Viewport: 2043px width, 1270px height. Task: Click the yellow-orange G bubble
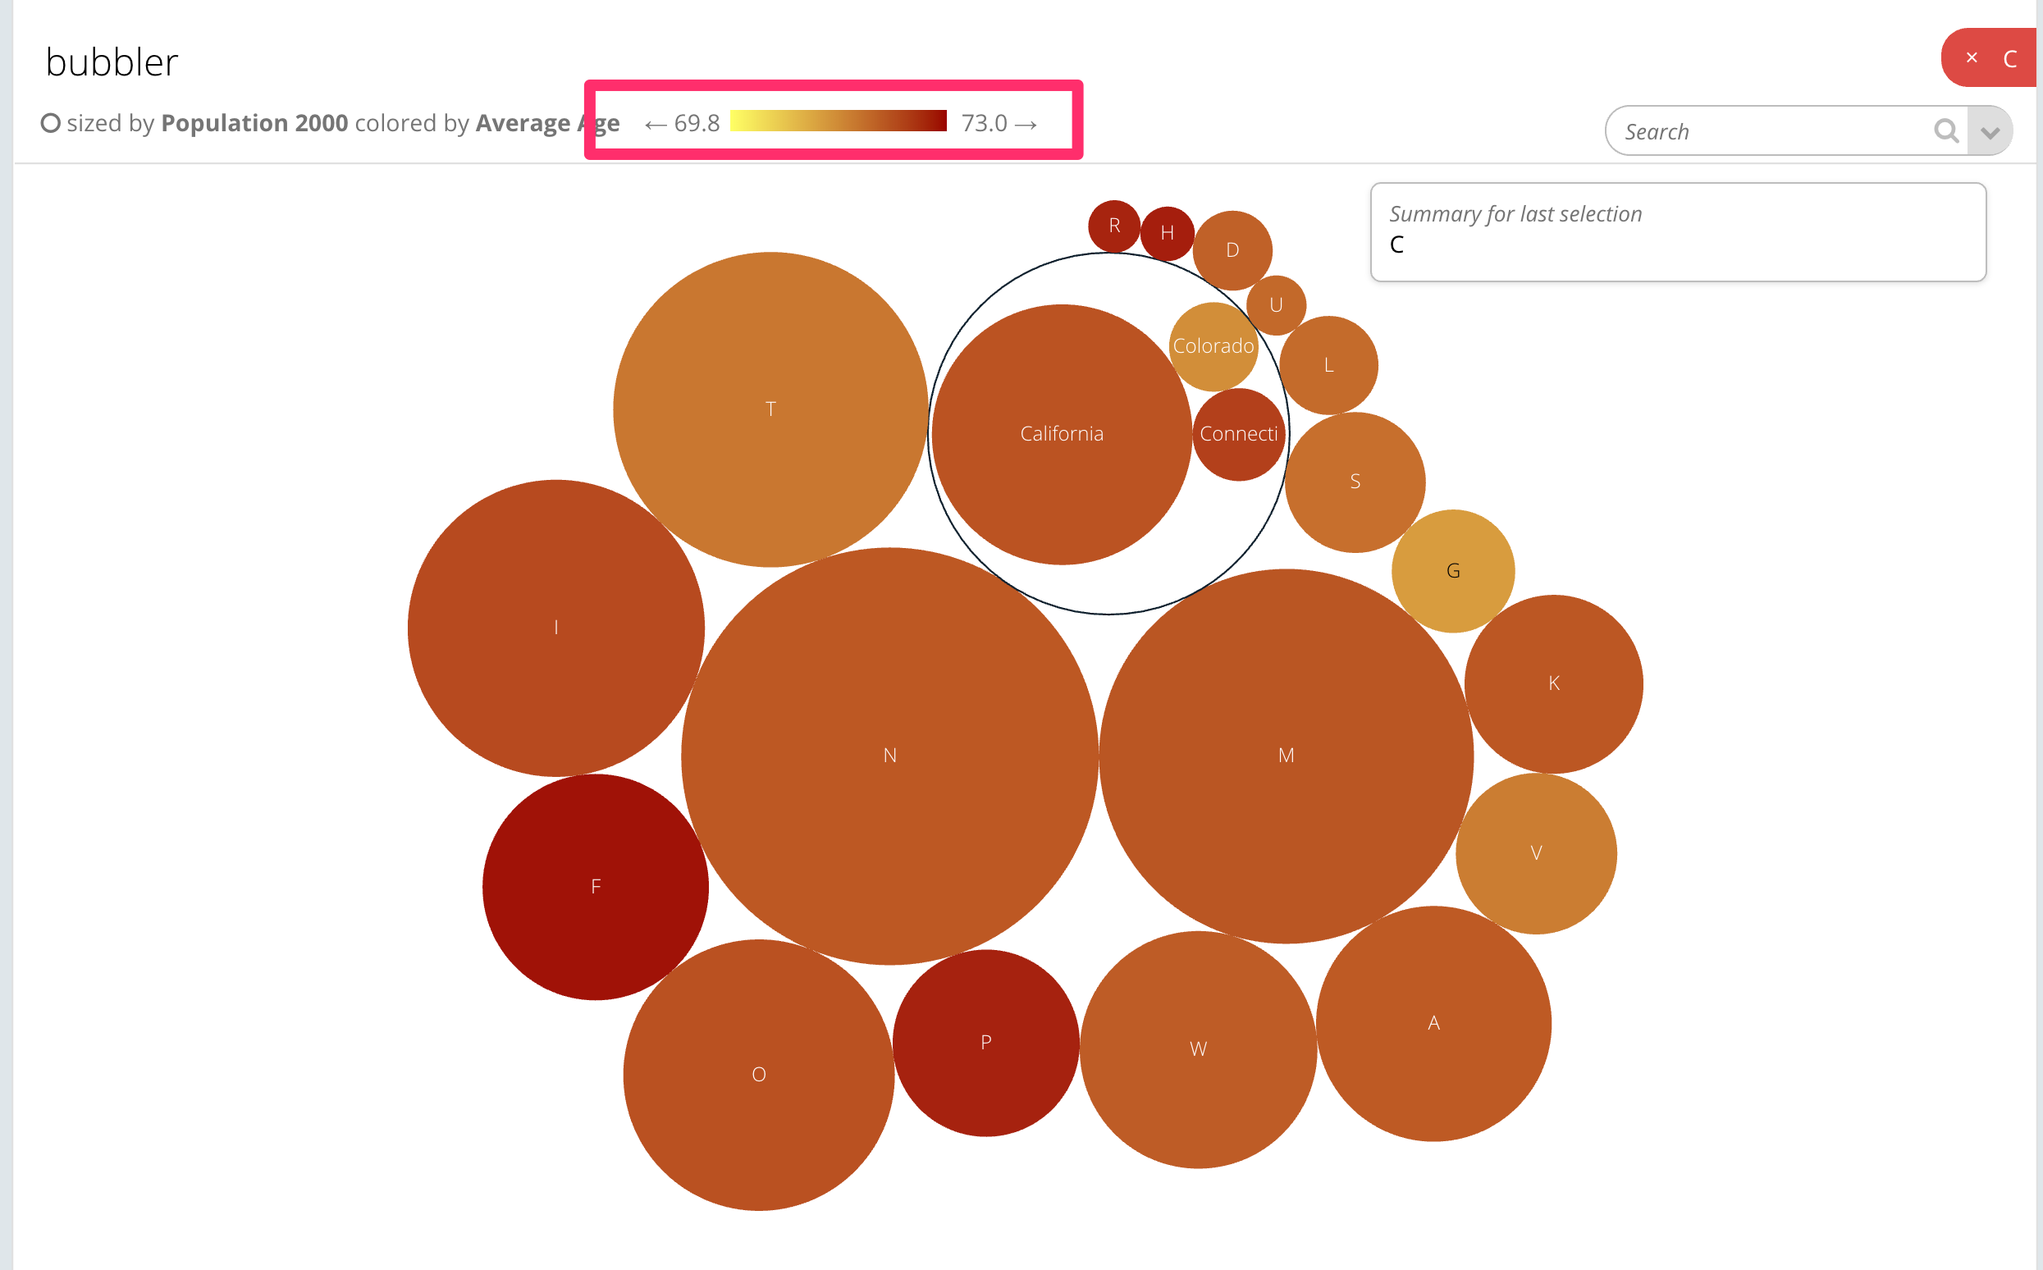pyautogui.click(x=1452, y=571)
